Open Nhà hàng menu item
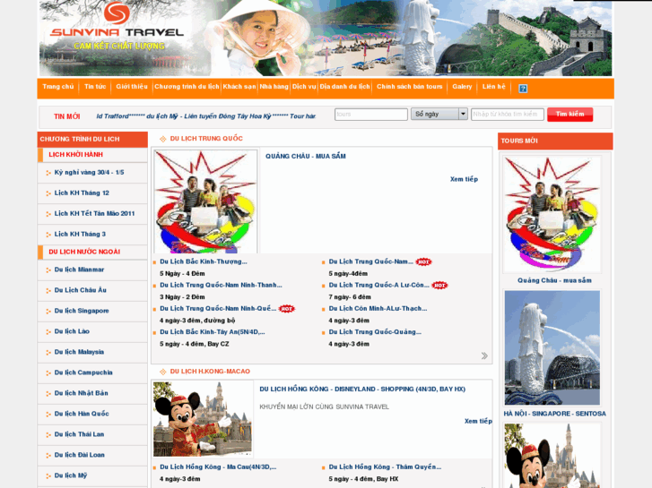Screen dimensions: 652x488 [274, 87]
